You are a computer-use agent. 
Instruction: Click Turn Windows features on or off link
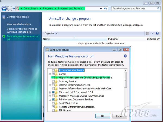tap(23, 38)
